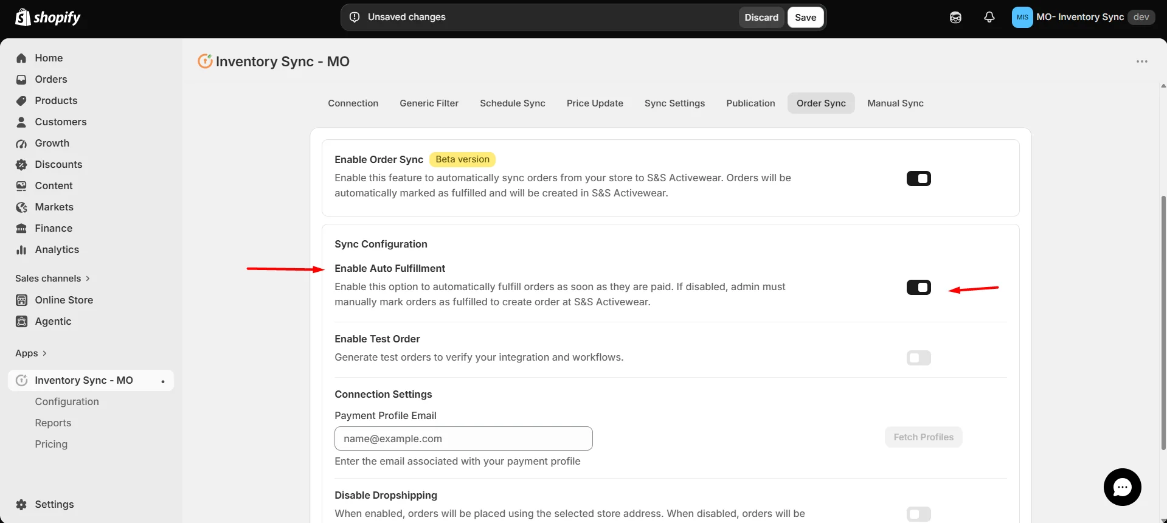Open the Configuration app sub-page
Viewport: 1167px width, 523px height.
[67, 401]
